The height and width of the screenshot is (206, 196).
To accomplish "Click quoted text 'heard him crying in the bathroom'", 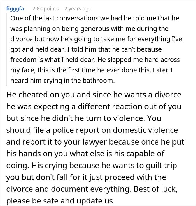I will (x=62, y=81).
